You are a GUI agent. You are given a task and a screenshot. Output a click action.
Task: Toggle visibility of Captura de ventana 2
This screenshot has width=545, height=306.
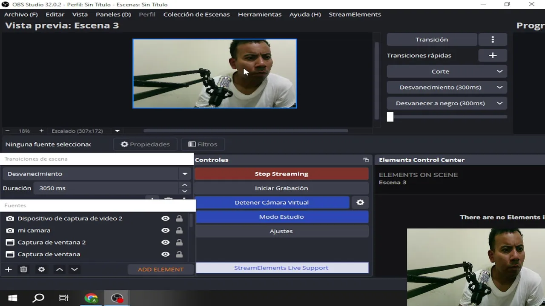coord(166,242)
